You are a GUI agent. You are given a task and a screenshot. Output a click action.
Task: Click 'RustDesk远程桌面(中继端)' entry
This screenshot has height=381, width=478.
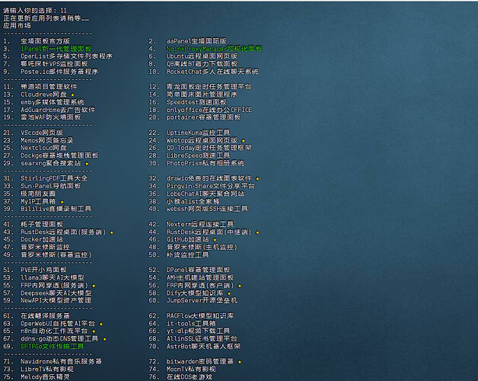[209, 232]
